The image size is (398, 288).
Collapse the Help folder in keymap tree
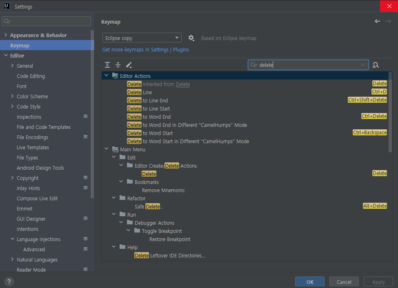pos(114,247)
